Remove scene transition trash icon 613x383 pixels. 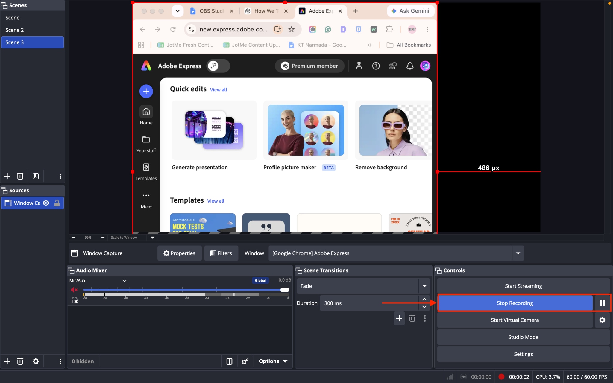412,318
